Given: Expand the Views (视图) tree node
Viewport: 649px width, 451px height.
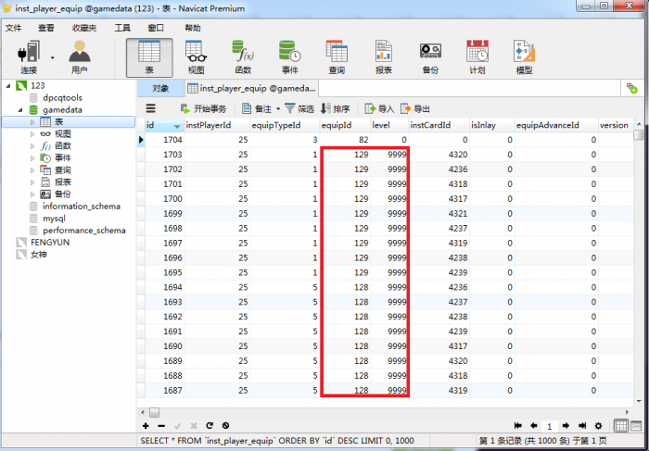Looking at the screenshot, I should 32,134.
